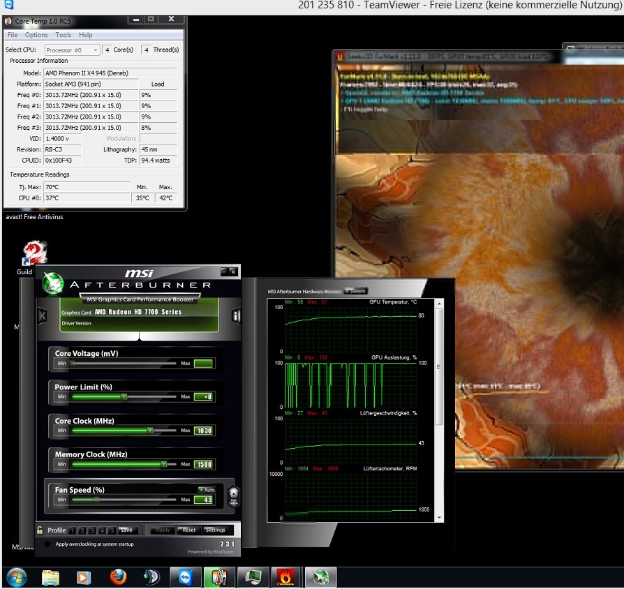
Task: Click the Reset button in Afterburner
Action: (188, 530)
